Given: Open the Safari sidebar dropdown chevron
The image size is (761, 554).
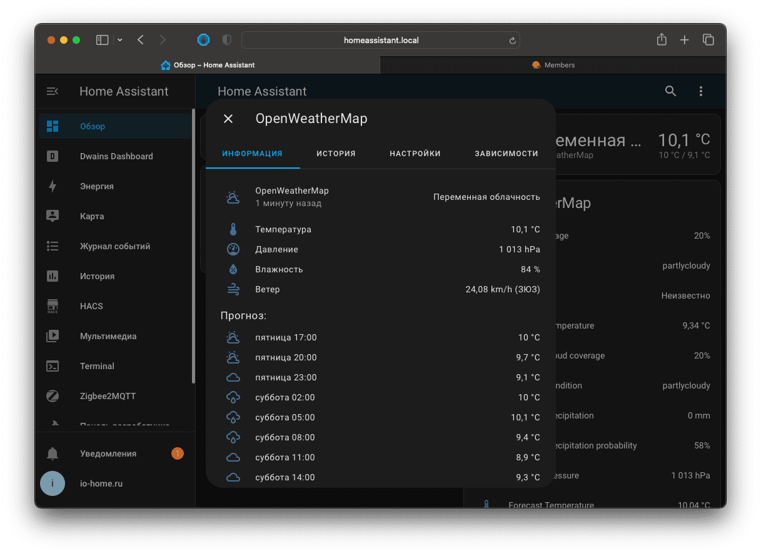Looking at the screenshot, I should tap(120, 40).
